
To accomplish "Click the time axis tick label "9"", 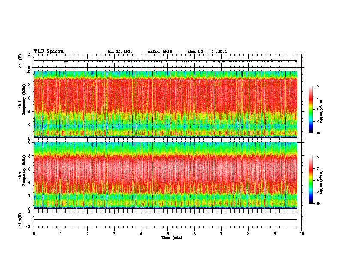I will click(x=275, y=234).
